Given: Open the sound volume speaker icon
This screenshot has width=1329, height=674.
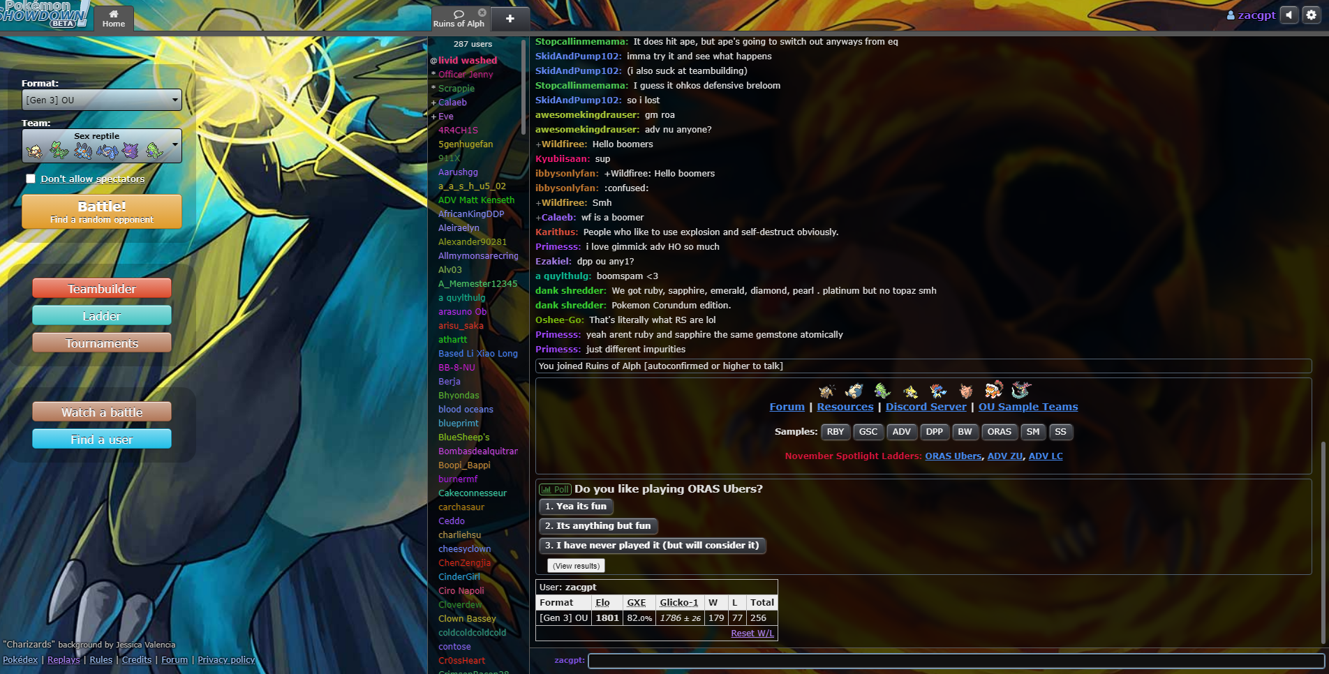Looking at the screenshot, I should 1289,15.
